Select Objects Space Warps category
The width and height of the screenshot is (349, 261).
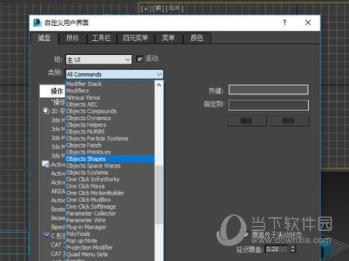[x=110, y=166]
